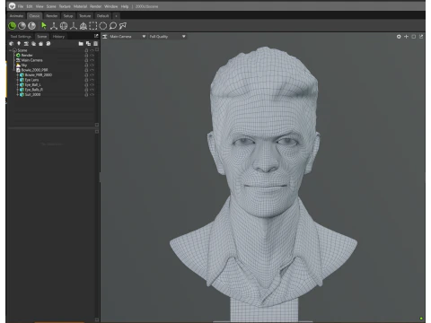The image size is (431, 323).
Task: Create a new folder group in Scene panel
Action: [x=81, y=44]
